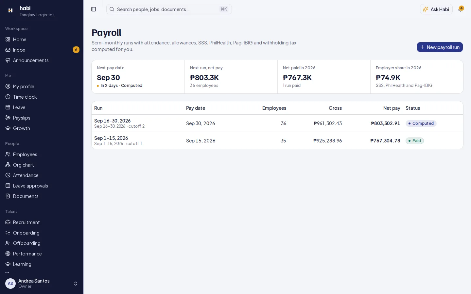471x294 pixels.
Task: Toggle the sidebar collapse icon
Action: (x=94, y=9)
